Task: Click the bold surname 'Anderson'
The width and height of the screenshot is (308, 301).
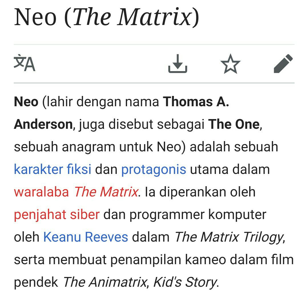Action: [x=43, y=124]
